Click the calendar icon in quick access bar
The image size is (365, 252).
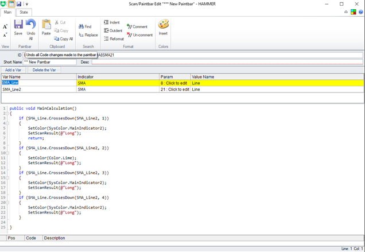point(11,3)
